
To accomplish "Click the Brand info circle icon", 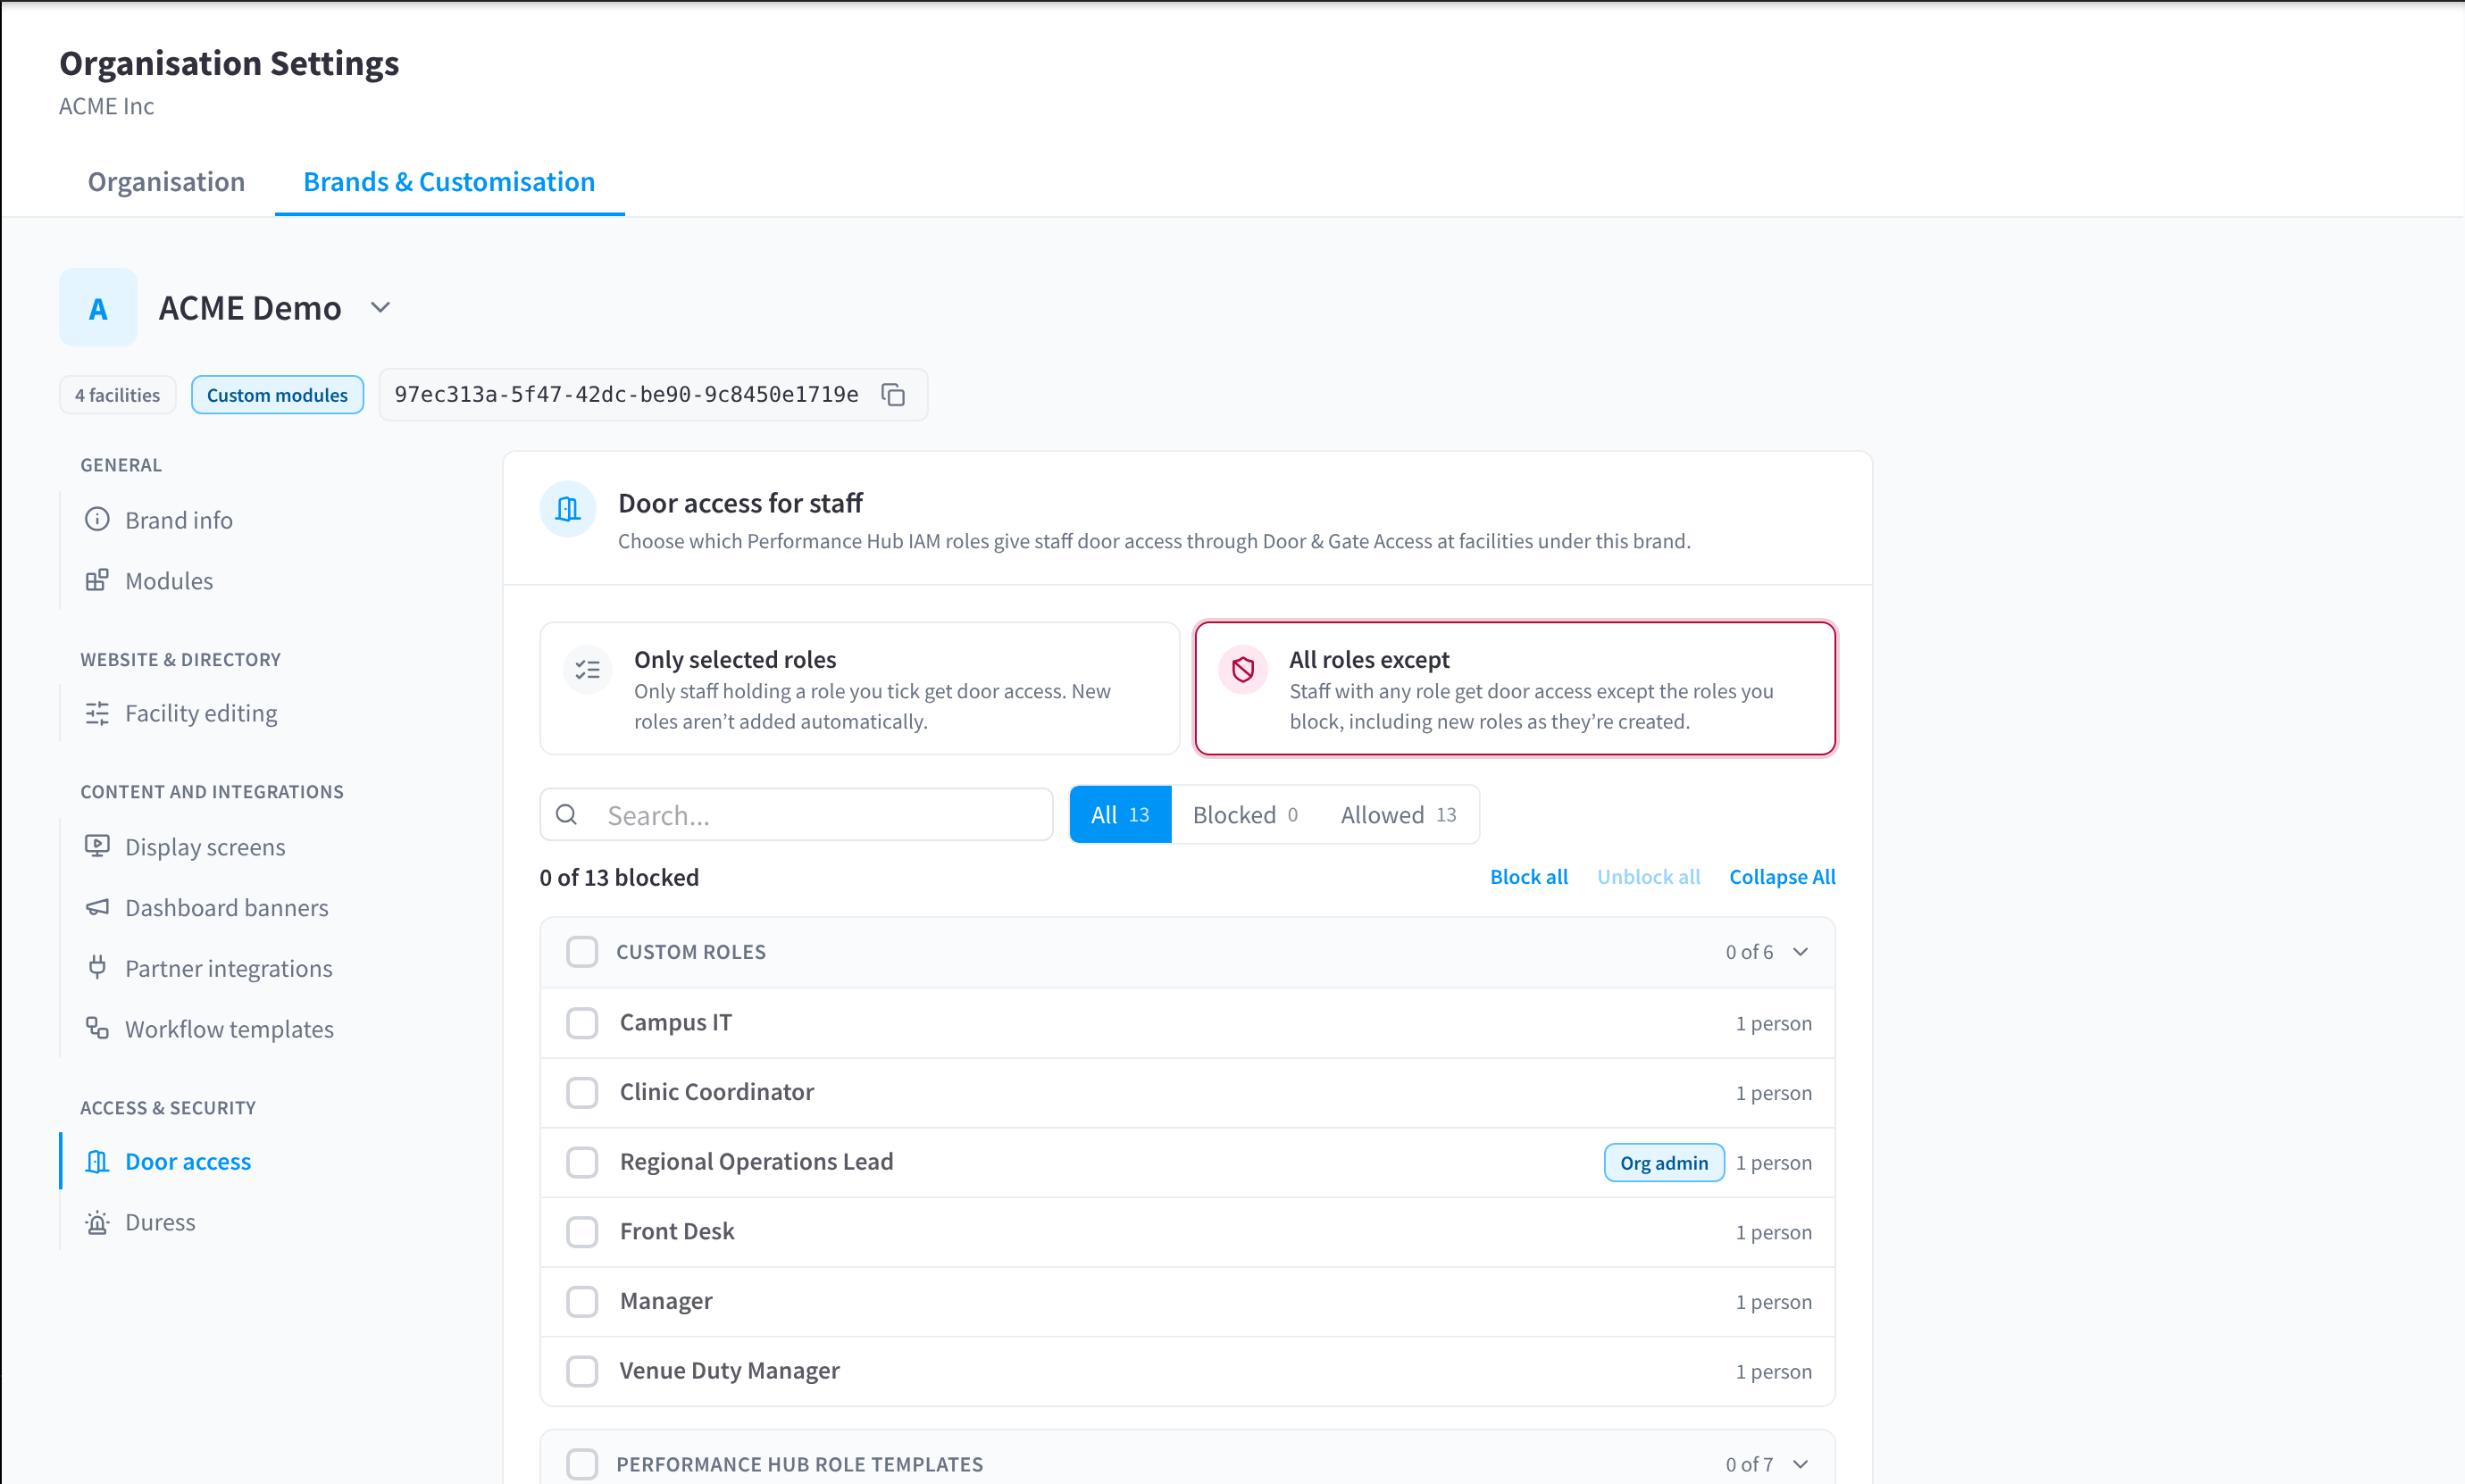I will (97, 519).
